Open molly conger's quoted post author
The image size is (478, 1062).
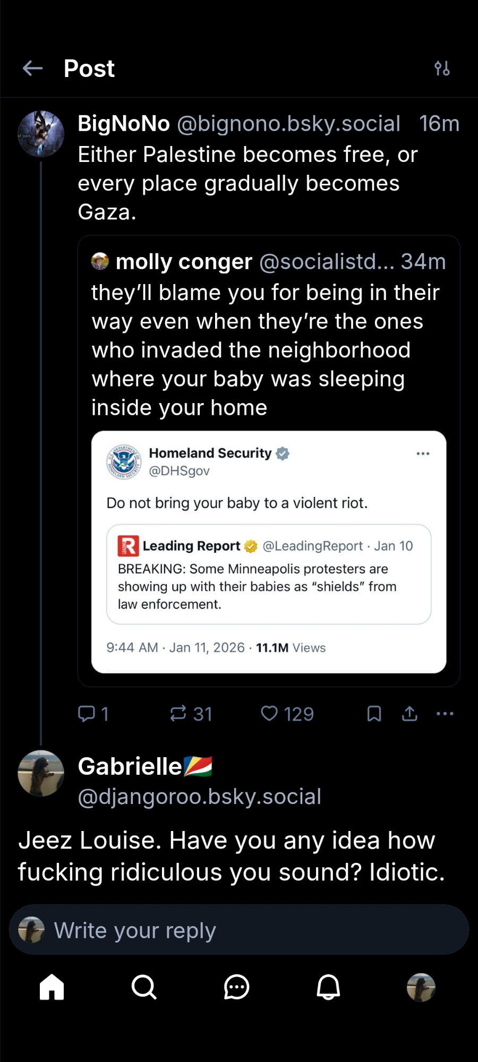[183, 262]
